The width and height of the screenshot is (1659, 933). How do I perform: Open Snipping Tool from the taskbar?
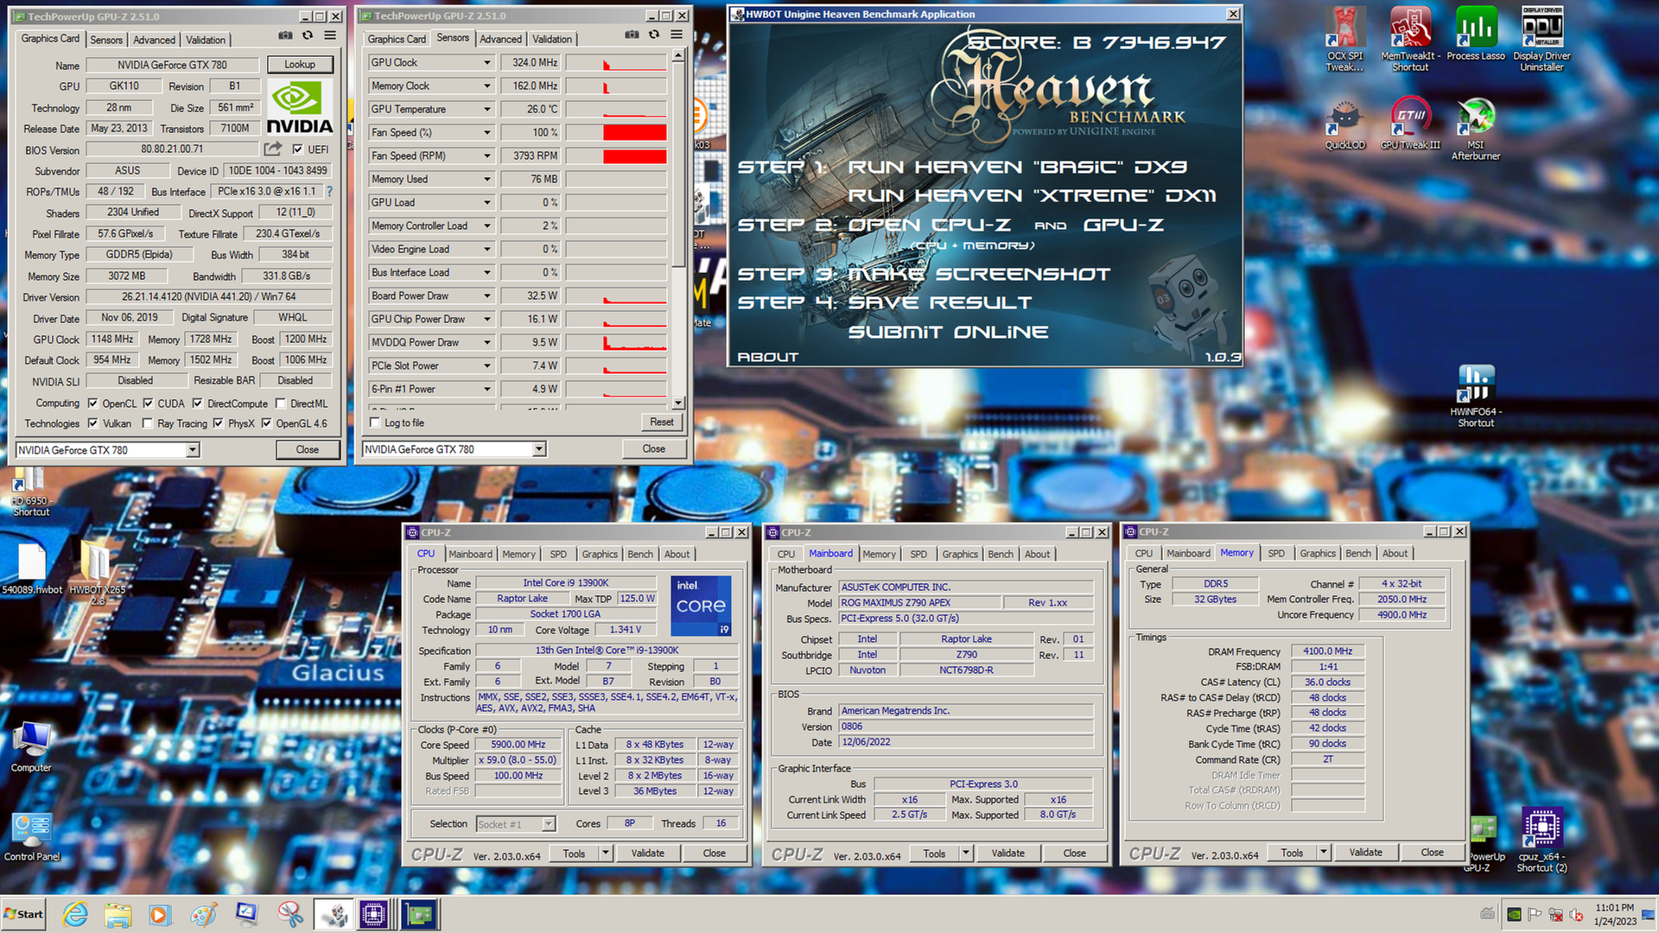(289, 914)
